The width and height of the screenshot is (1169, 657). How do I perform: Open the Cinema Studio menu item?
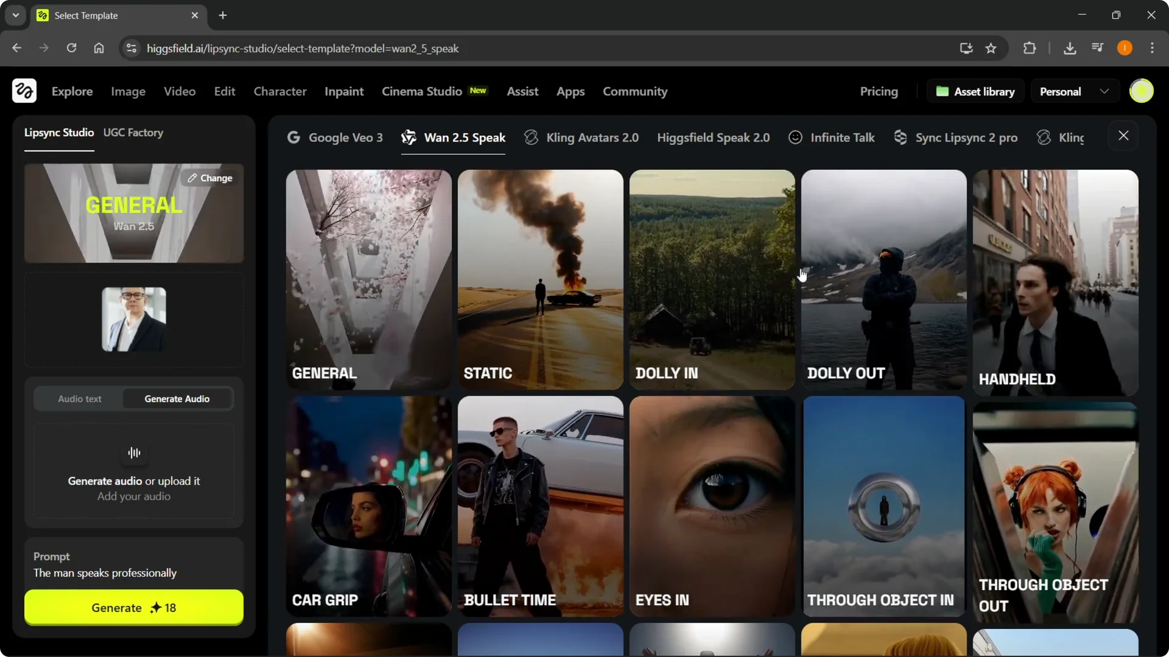click(x=422, y=91)
